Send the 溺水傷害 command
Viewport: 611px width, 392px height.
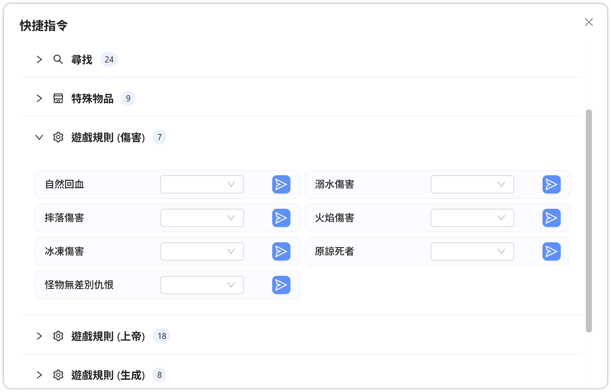point(551,184)
